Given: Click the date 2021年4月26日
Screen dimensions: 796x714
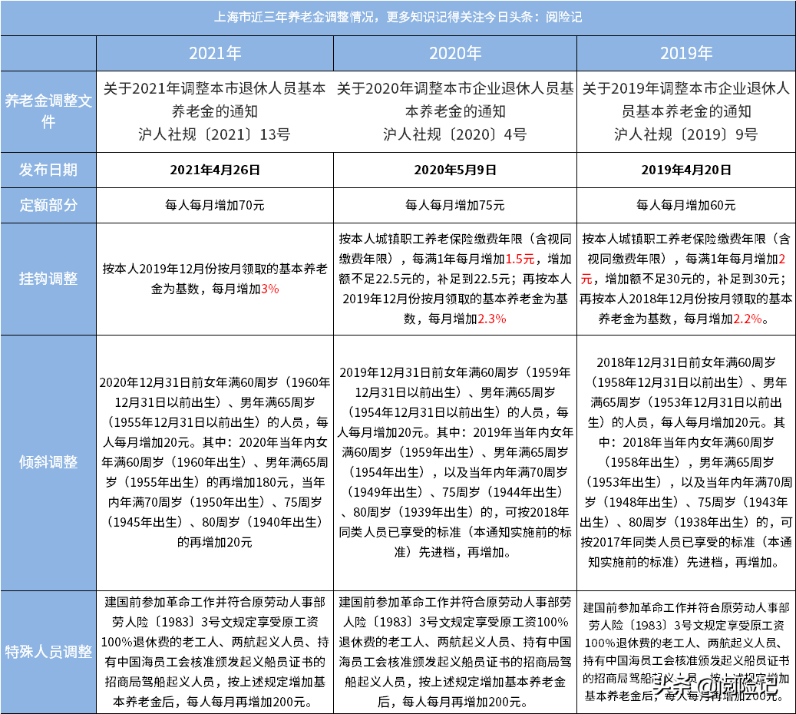Looking at the screenshot, I should [x=215, y=170].
